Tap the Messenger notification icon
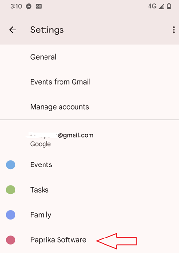 coord(29,6)
